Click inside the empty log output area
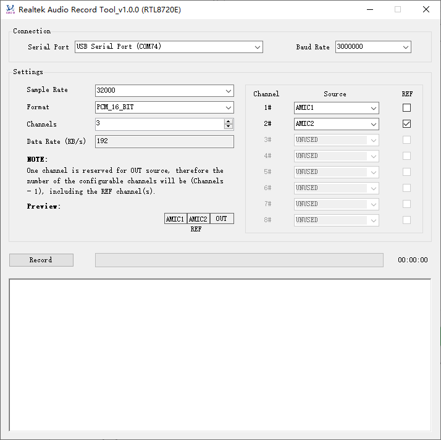The height and width of the screenshot is (440, 441). pos(220,354)
